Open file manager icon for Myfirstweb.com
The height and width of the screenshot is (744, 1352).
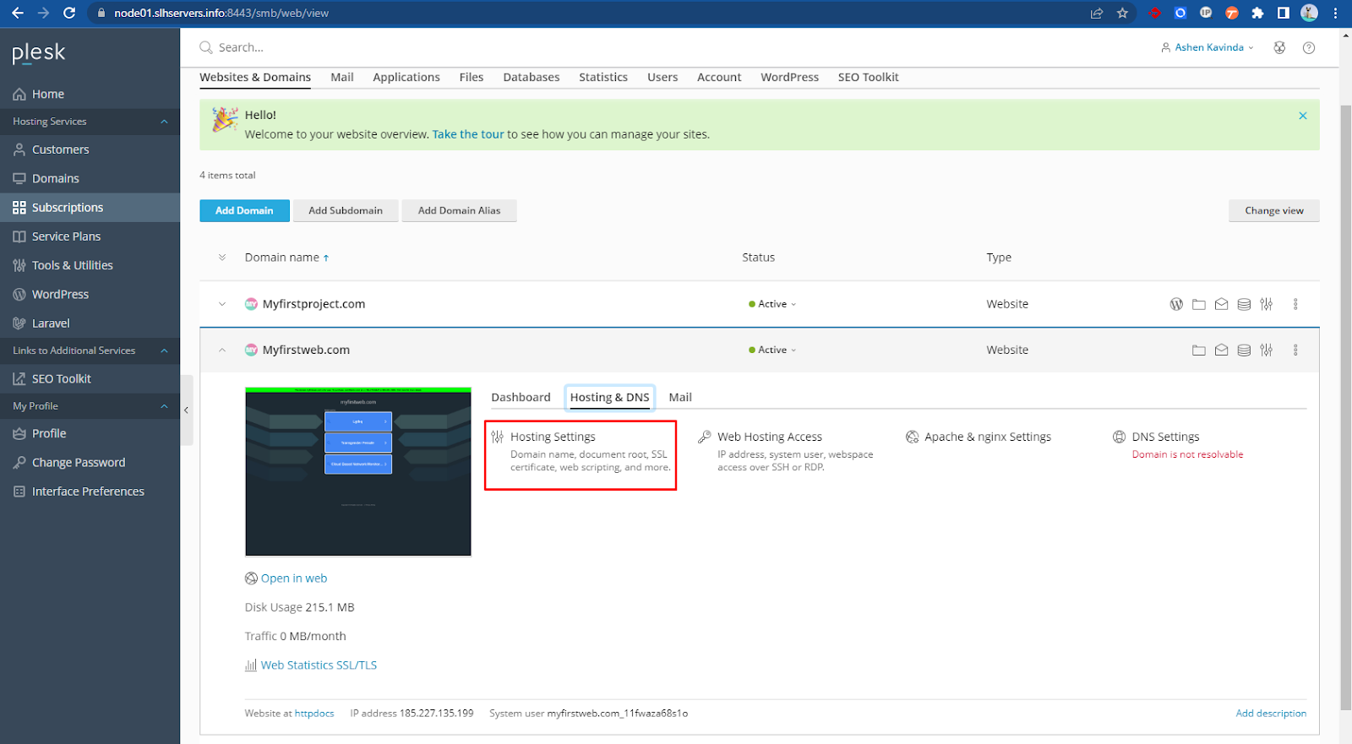[1198, 350]
